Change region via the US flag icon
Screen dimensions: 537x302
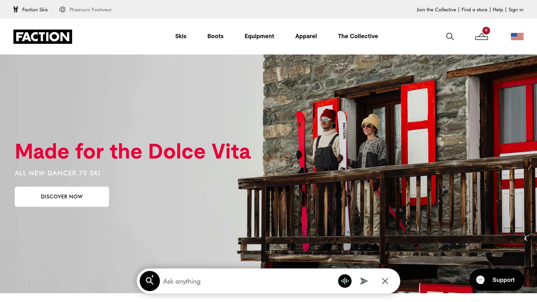pyautogui.click(x=517, y=36)
